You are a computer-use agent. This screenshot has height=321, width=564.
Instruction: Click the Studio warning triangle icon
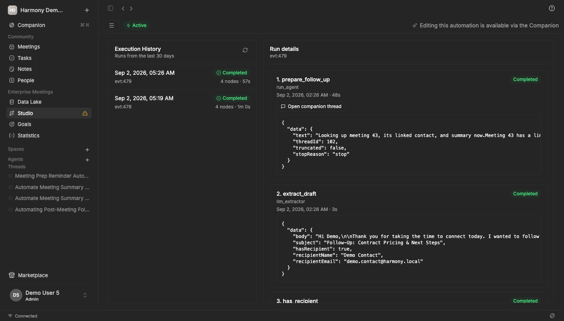[85, 113]
